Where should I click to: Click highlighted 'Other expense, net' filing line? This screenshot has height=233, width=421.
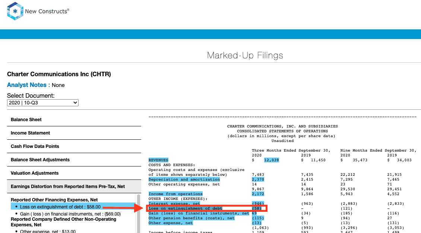coord(171,223)
